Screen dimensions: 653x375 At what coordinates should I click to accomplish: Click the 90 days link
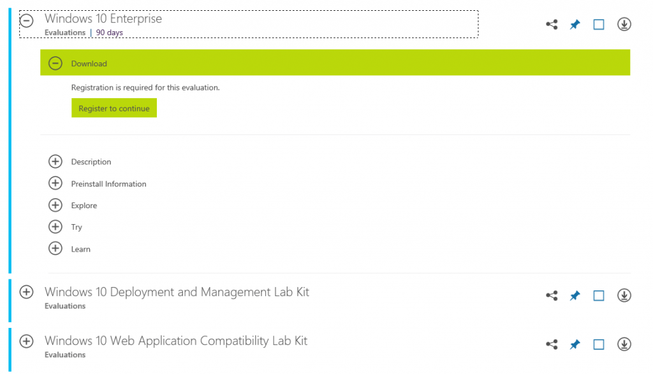coord(109,32)
